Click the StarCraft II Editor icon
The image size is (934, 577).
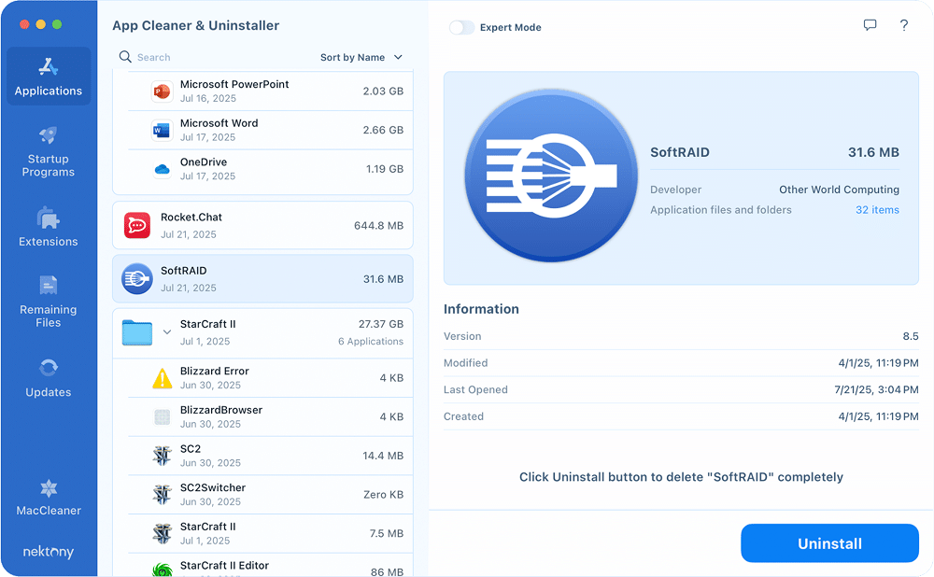[x=162, y=570]
